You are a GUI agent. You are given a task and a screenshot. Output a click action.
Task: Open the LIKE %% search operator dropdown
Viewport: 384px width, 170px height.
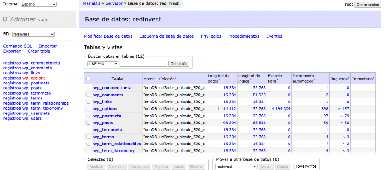pyautogui.click(x=102, y=64)
